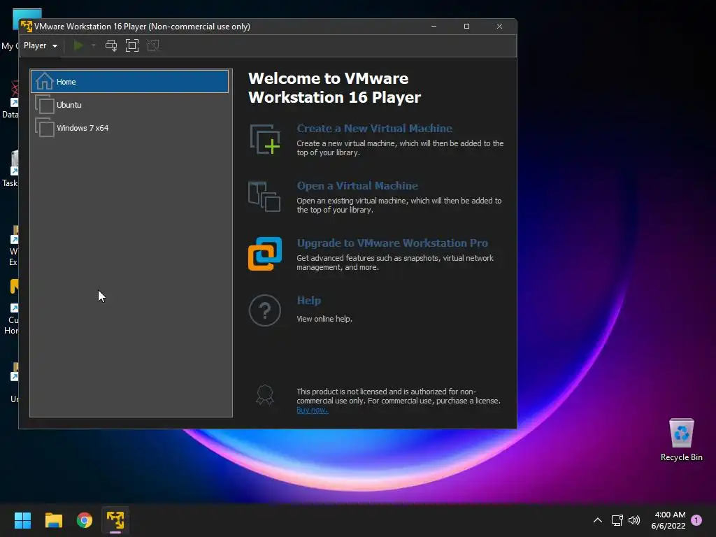
Task: Open the clock showing 4:00 AM
Action: [668, 520]
